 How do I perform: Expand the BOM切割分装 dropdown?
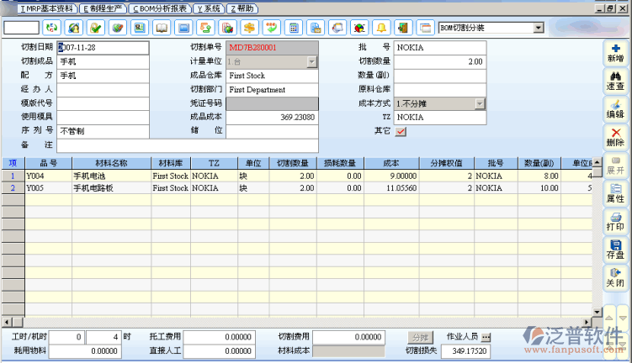538,28
